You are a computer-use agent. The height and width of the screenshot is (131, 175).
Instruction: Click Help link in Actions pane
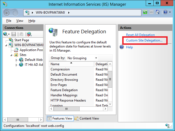coord(129,47)
